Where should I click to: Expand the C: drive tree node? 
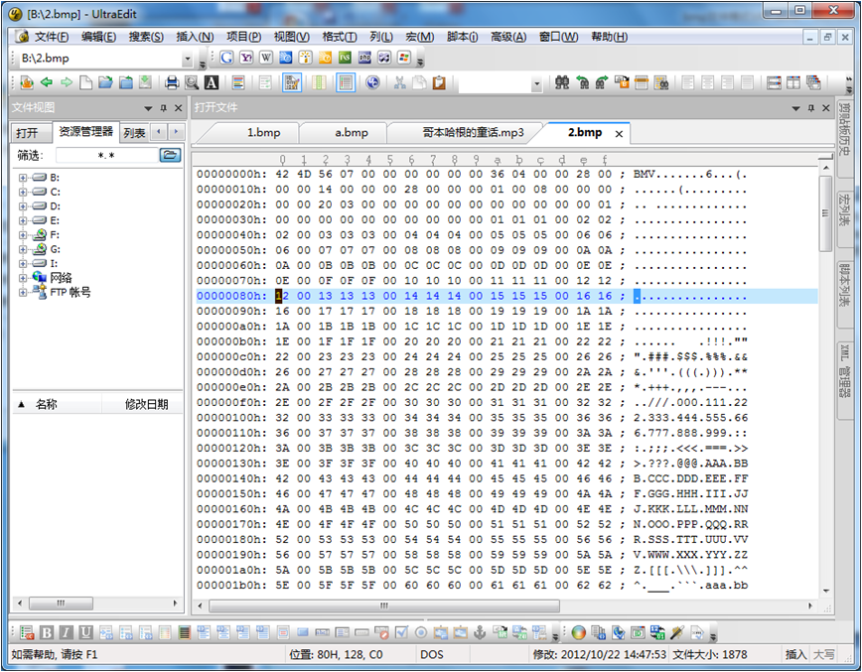click(x=23, y=192)
